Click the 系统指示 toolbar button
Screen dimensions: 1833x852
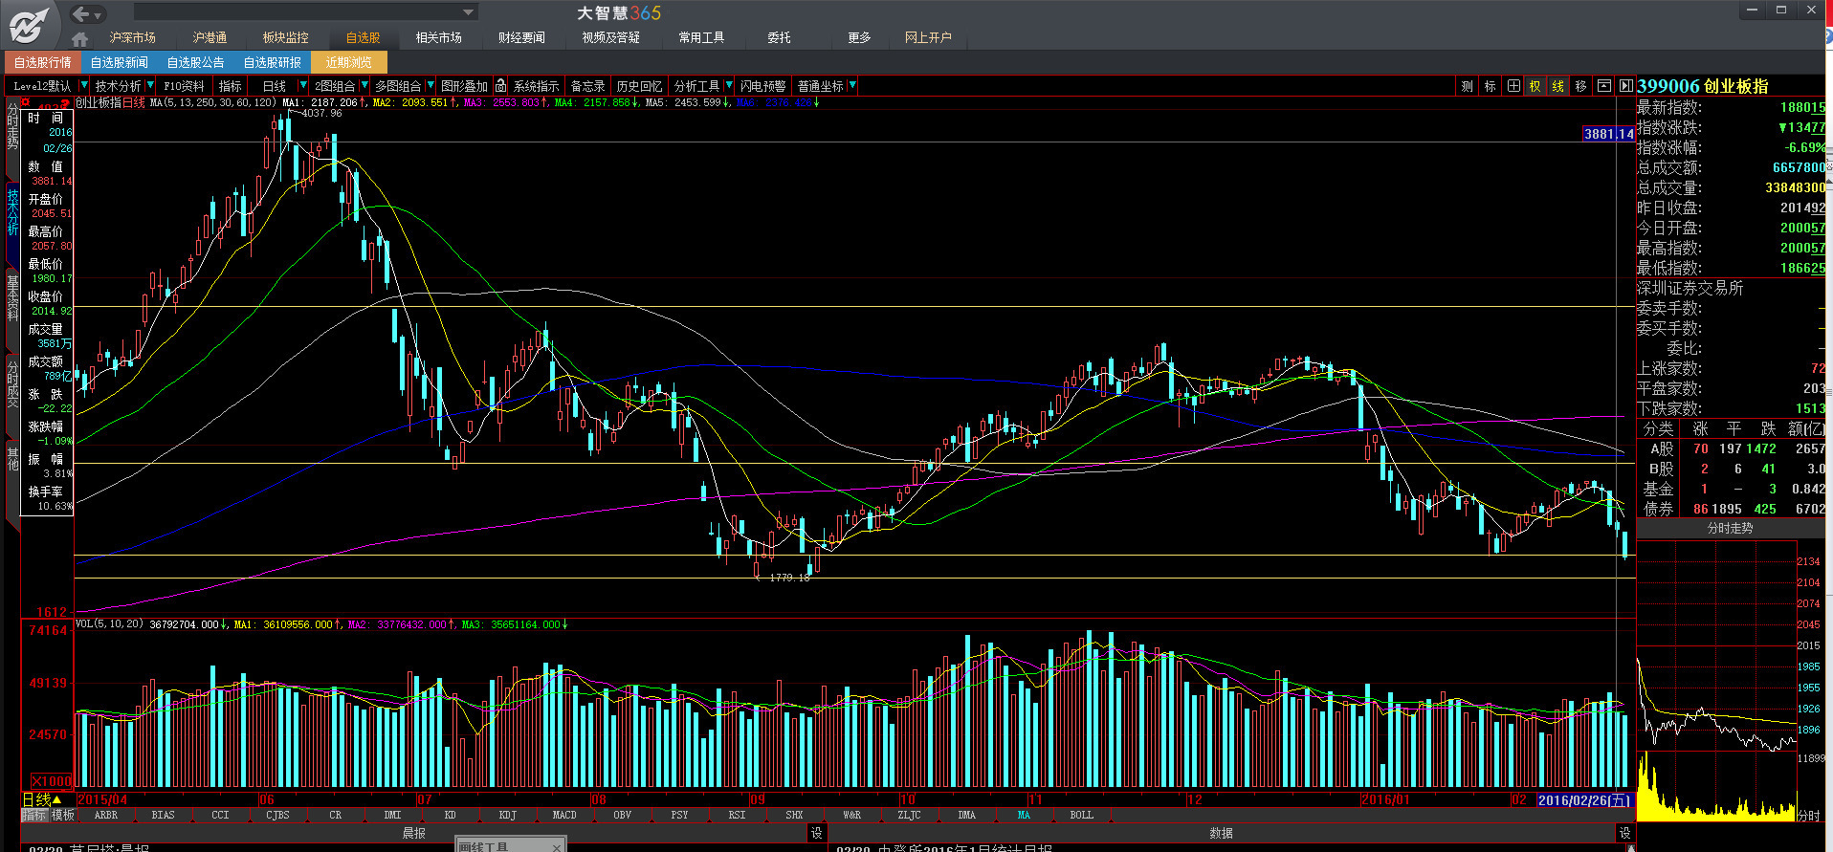click(536, 86)
